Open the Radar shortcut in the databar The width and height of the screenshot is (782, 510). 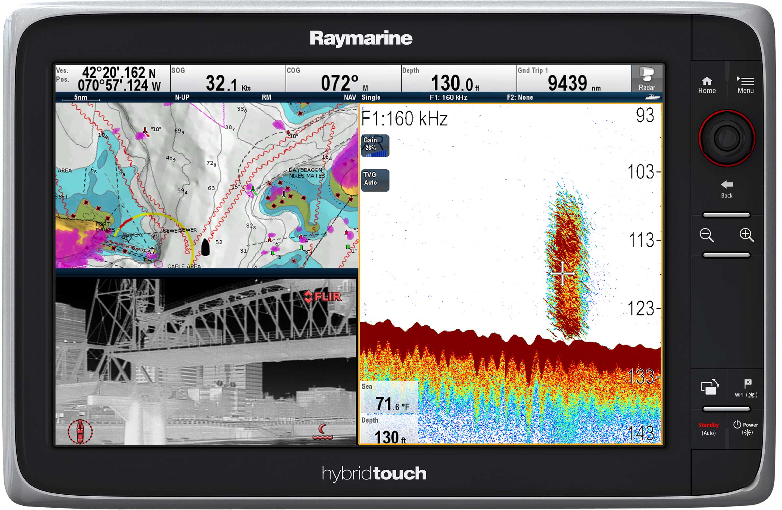click(647, 79)
